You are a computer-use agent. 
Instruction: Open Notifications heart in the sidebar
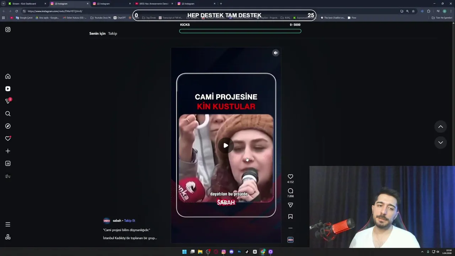click(x=8, y=139)
